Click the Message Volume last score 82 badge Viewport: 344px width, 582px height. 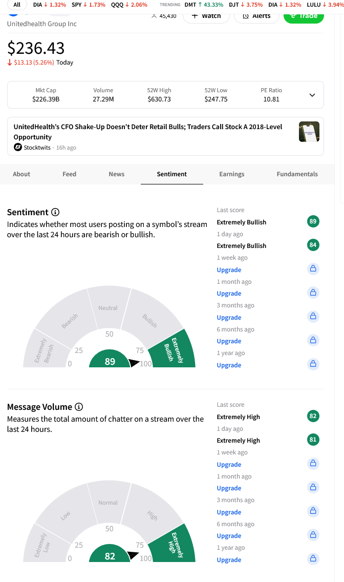pos(313,416)
